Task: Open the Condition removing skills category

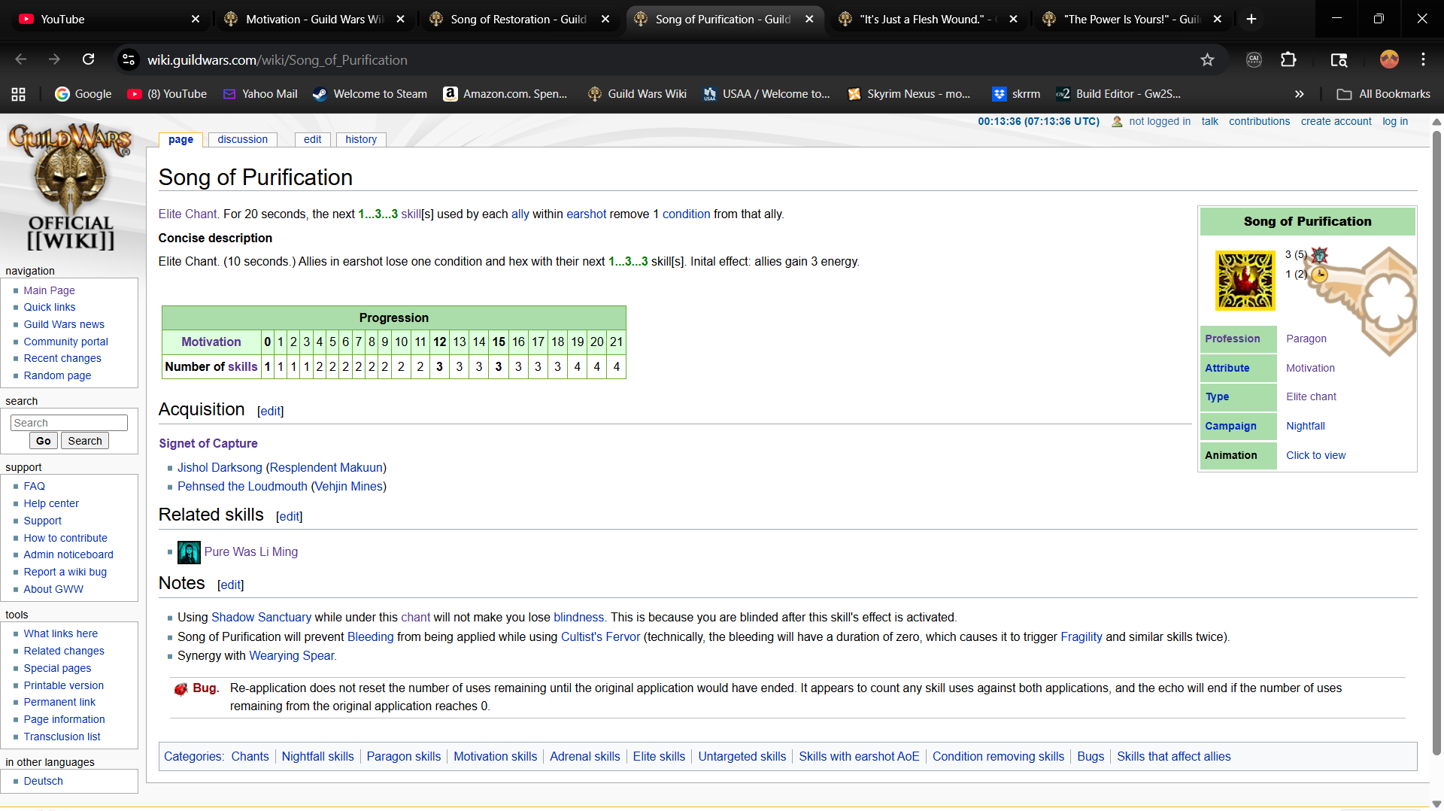Action: 998,757
